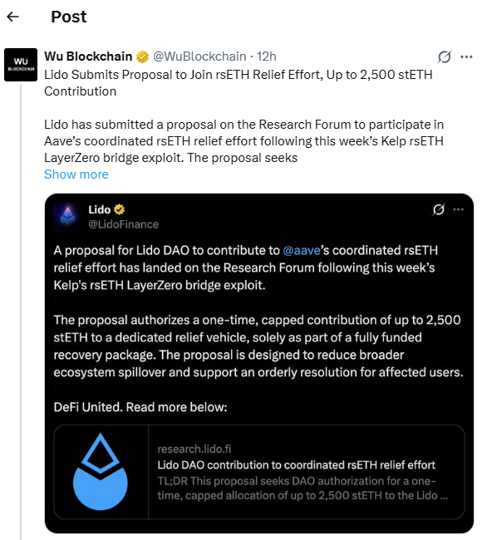Open the more options menu on Wu Blockchain post

click(x=466, y=56)
